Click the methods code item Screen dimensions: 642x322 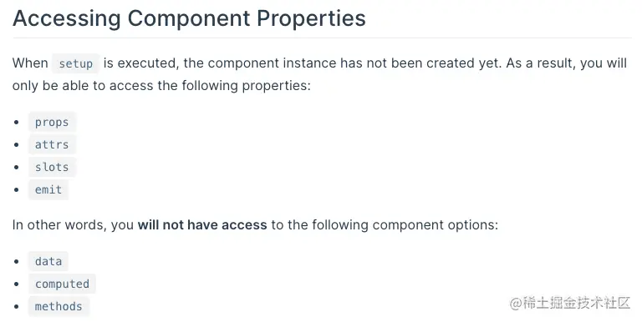59,306
